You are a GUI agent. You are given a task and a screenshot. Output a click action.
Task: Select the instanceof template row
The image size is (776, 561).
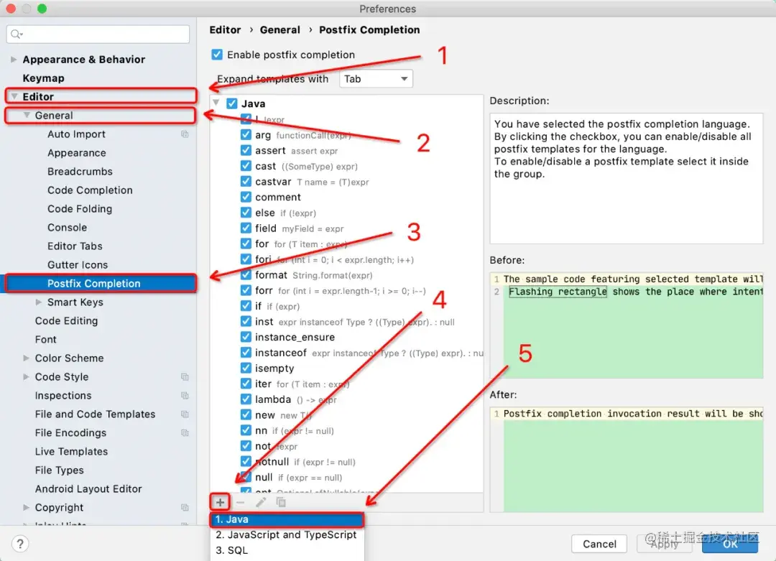pyautogui.click(x=361, y=353)
